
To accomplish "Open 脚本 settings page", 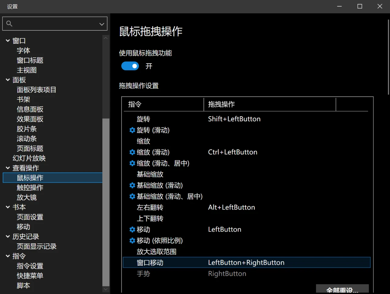I will pyautogui.click(x=23, y=285).
